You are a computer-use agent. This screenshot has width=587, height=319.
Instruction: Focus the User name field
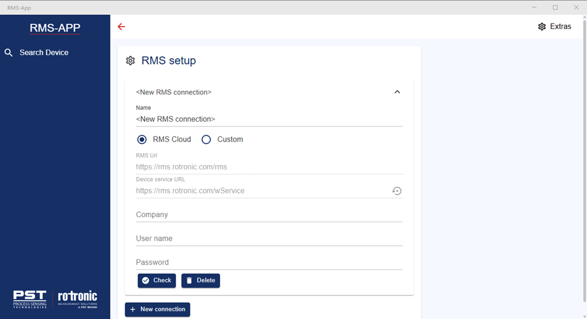click(x=269, y=238)
